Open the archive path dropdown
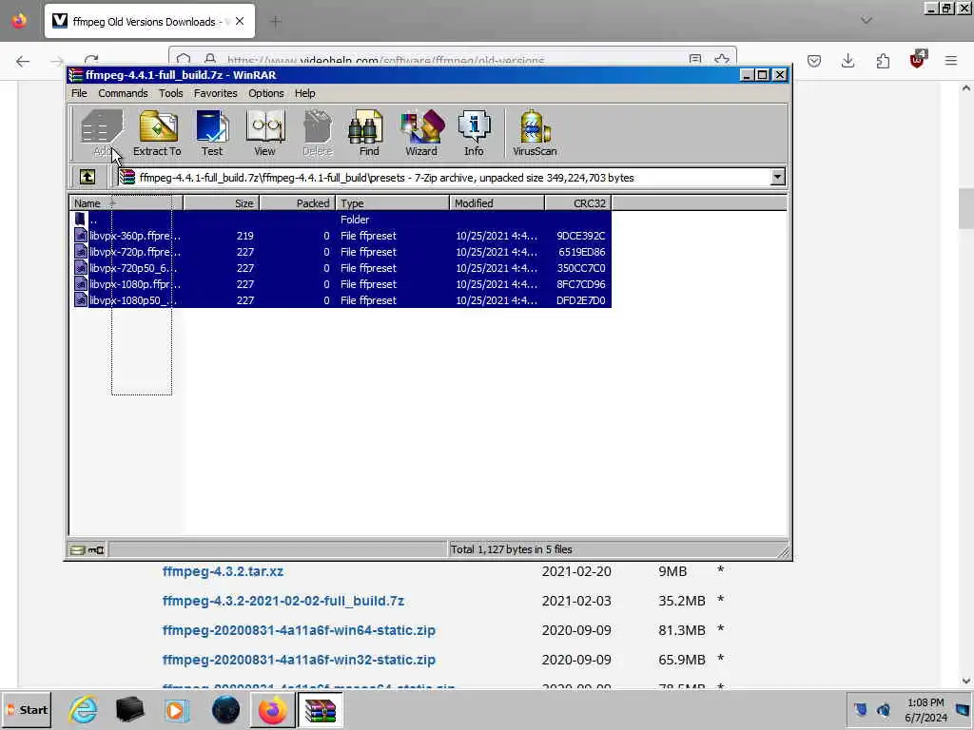This screenshot has width=974, height=730. (777, 177)
